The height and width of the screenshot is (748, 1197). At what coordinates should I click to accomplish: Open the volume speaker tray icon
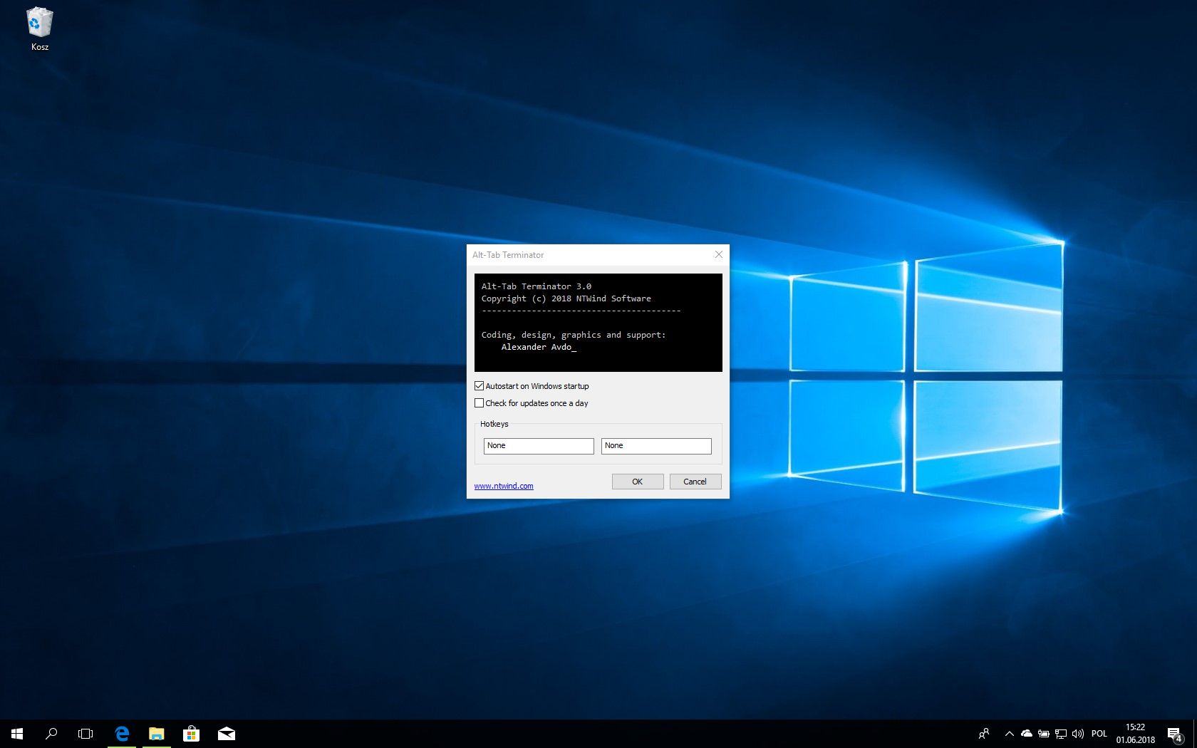click(x=1078, y=734)
